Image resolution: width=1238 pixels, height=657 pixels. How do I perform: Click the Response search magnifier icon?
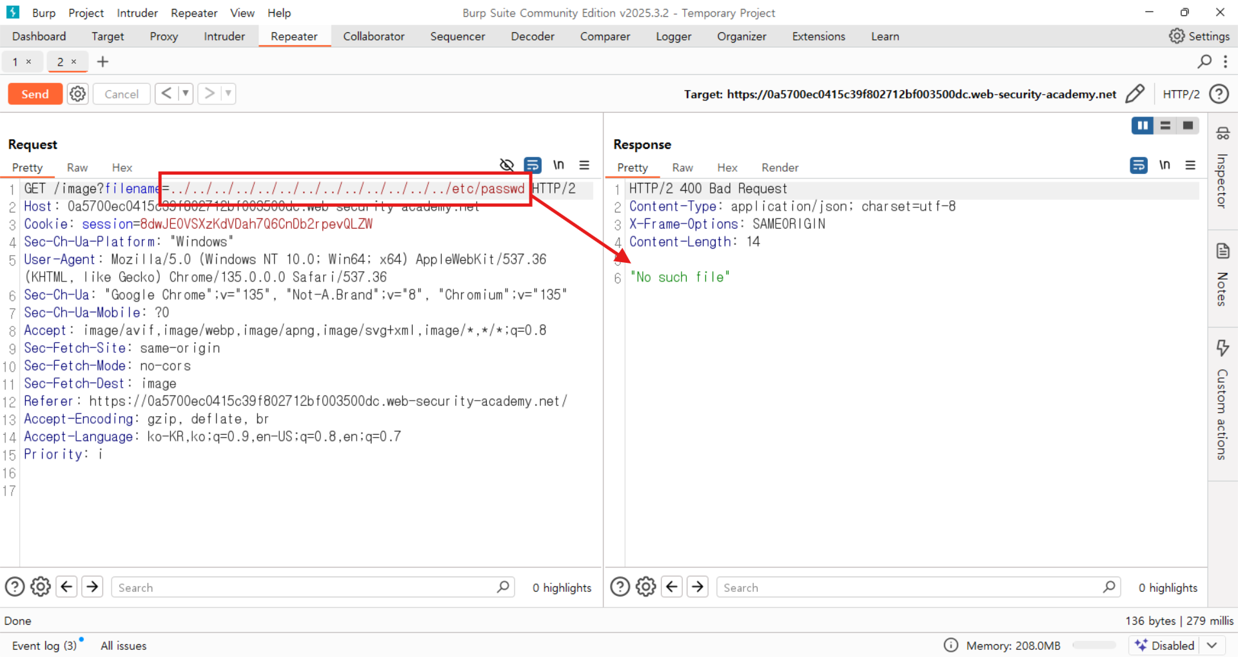tap(1109, 587)
